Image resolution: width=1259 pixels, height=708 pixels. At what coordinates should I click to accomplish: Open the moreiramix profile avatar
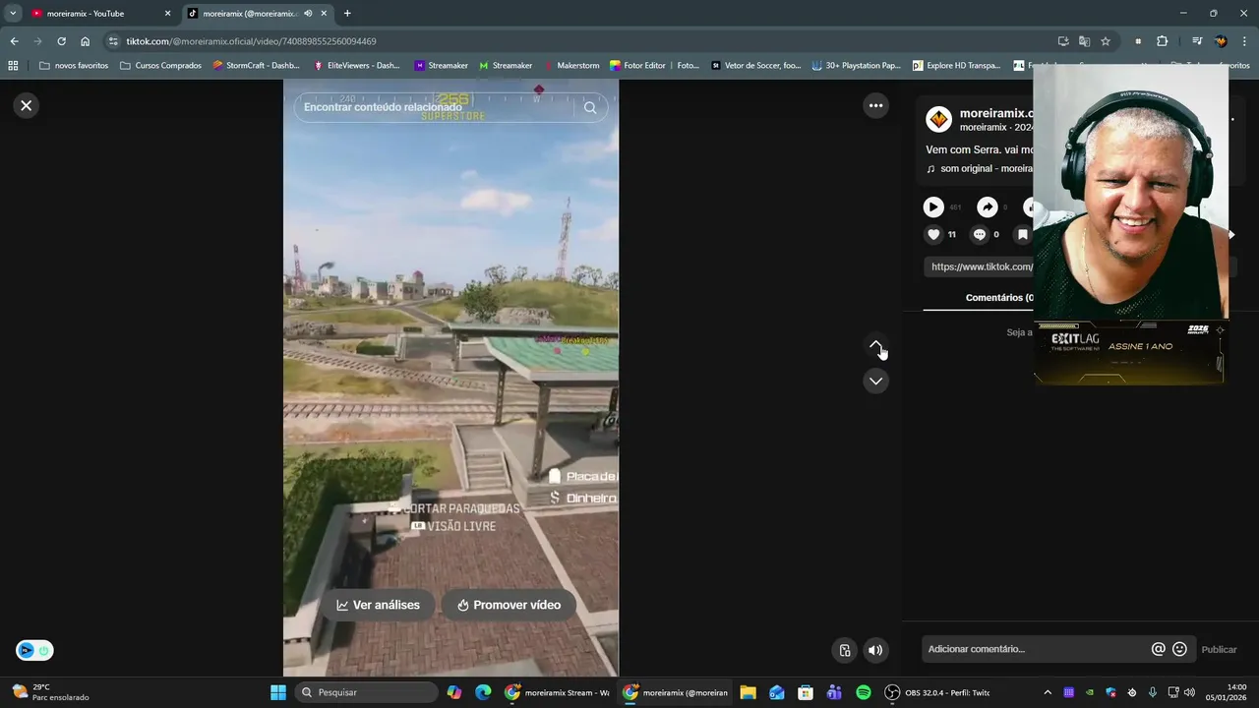939,120
